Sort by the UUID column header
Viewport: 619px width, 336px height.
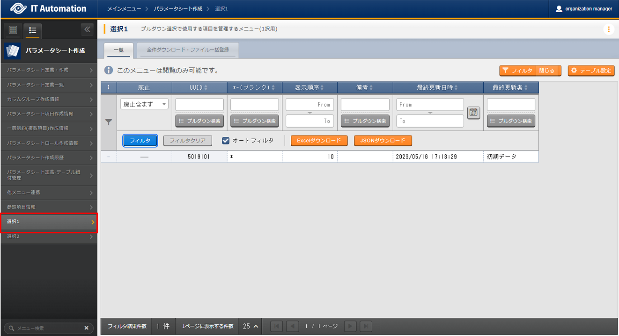click(199, 87)
